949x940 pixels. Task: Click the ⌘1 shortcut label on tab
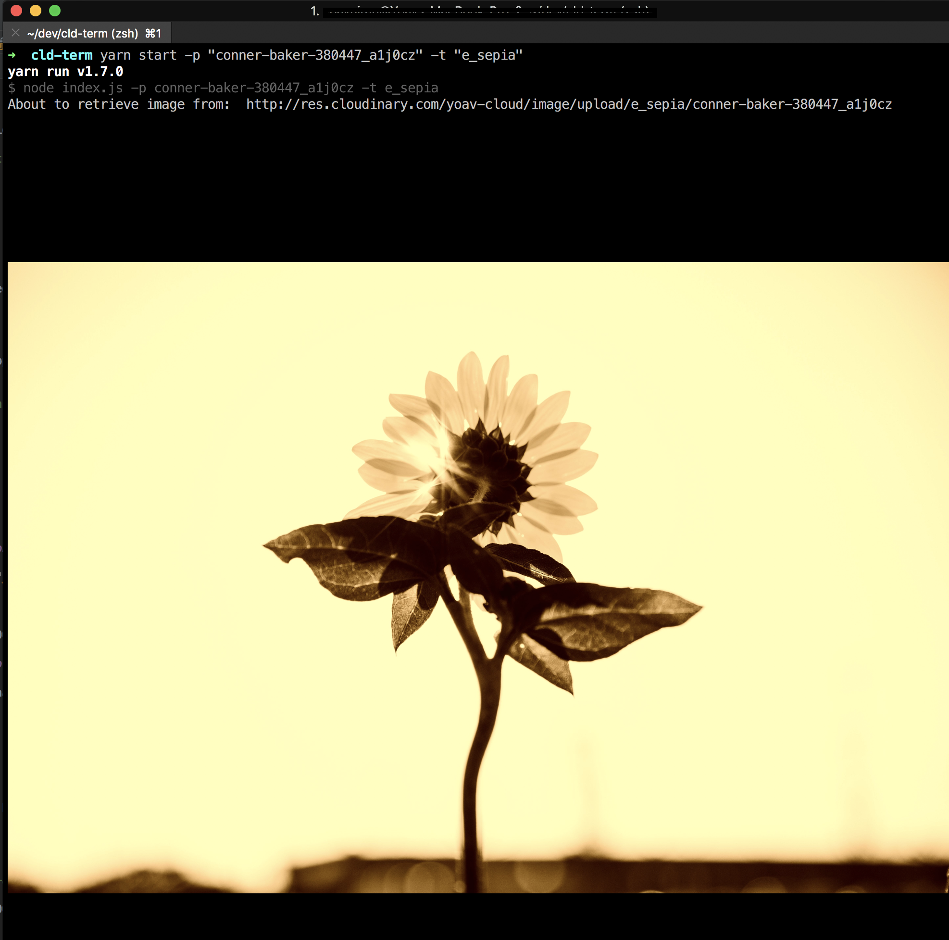pos(153,33)
